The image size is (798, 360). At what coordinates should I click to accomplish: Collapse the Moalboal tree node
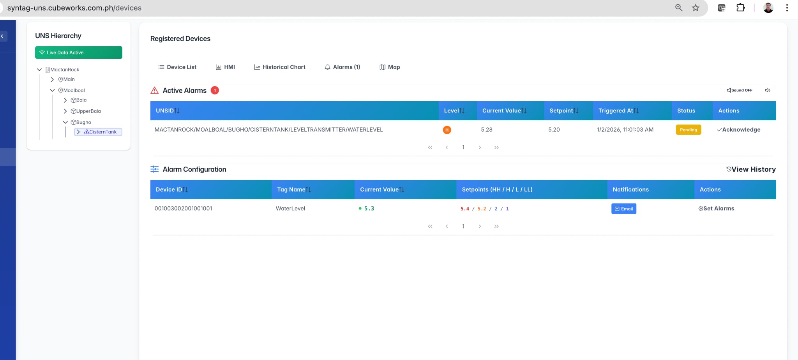tap(52, 90)
